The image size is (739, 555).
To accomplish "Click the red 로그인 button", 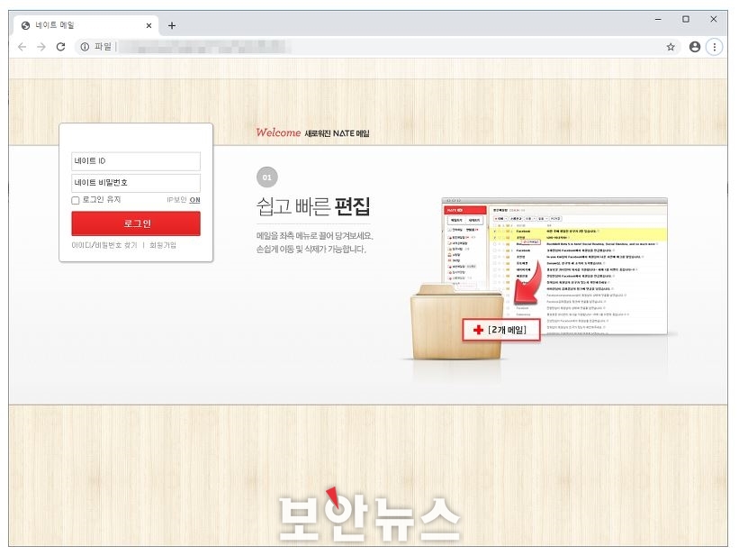I will [136, 223].
